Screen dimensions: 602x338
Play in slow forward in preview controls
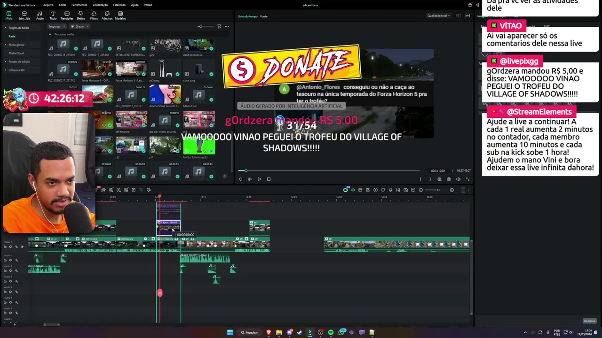[250, 179]
